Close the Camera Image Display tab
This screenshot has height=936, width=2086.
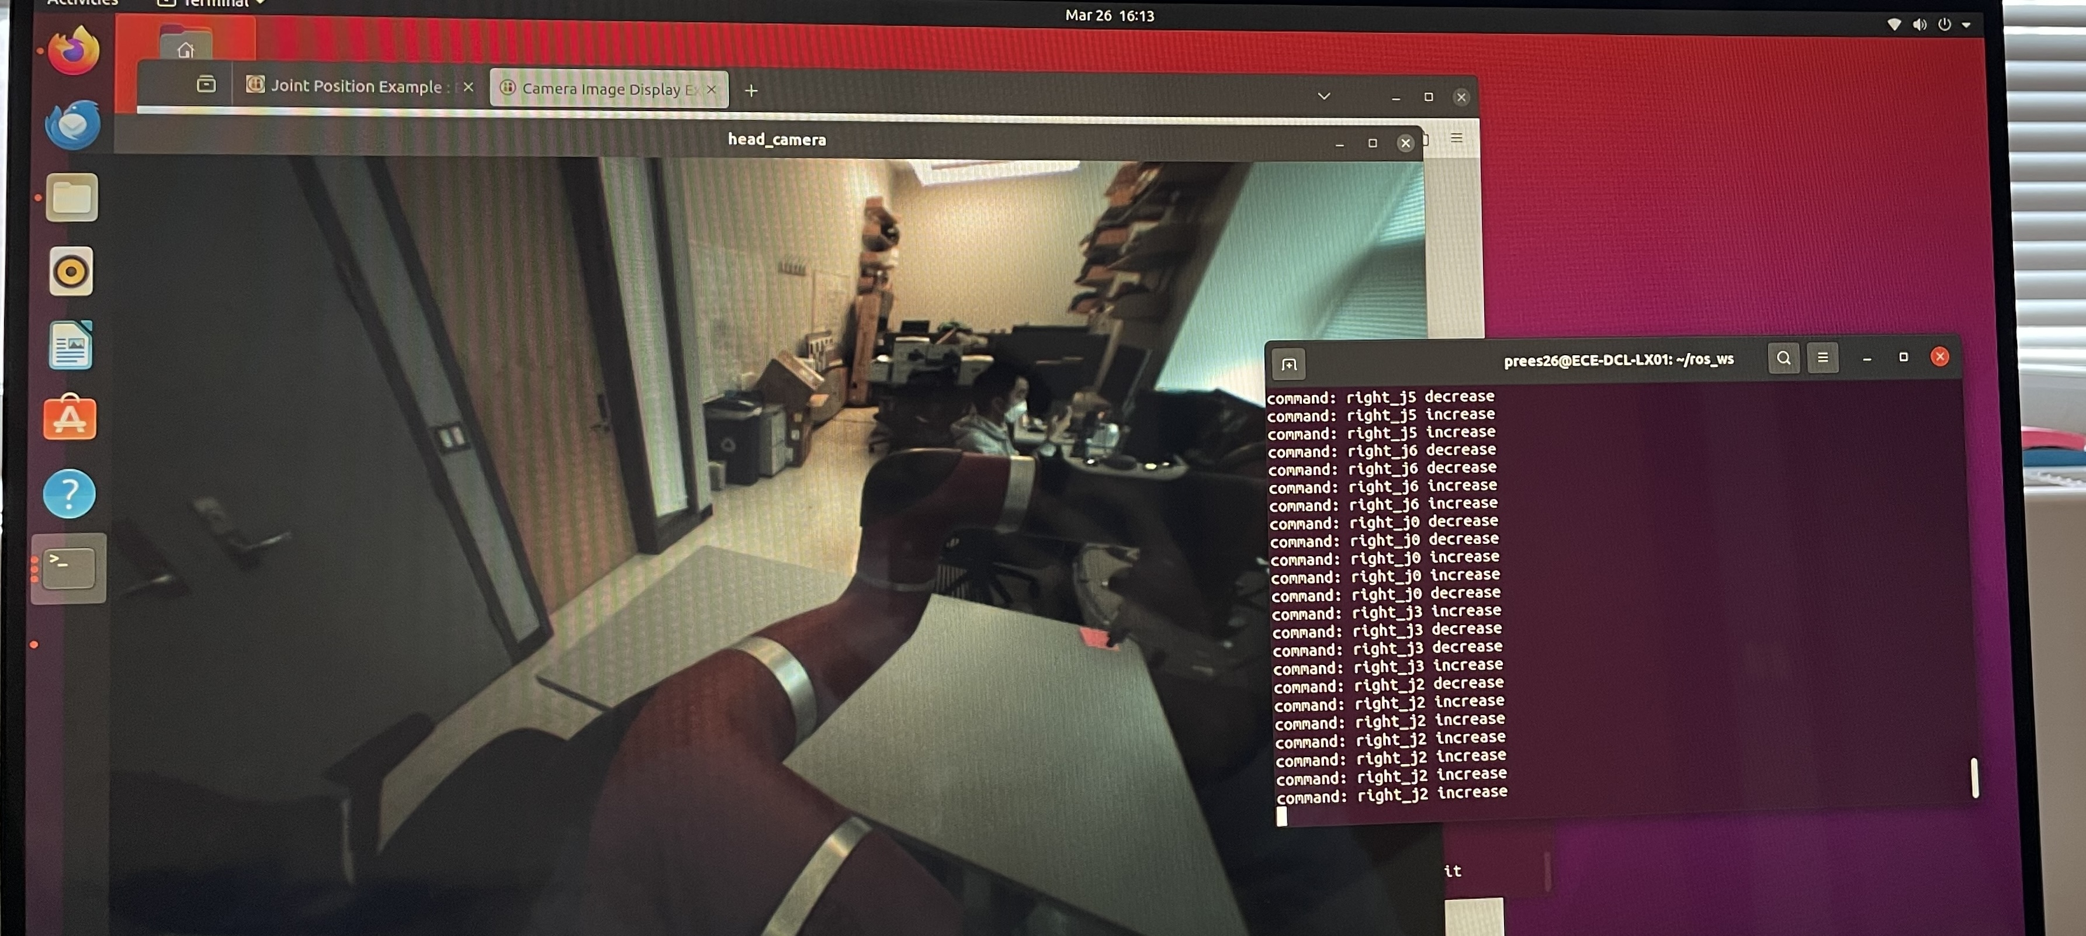coord(711,89)
